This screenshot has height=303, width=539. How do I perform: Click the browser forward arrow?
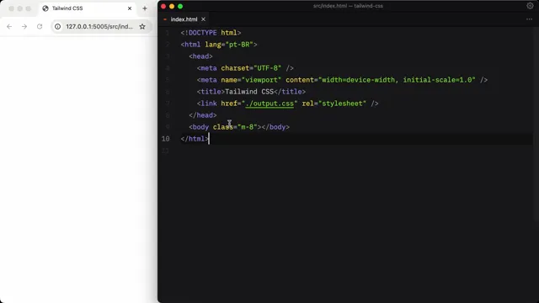pos(24,26)
